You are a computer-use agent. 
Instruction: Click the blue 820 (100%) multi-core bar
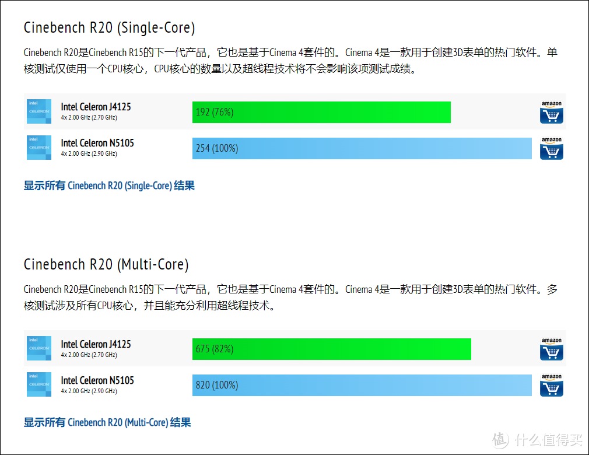[x=362, y=385]
